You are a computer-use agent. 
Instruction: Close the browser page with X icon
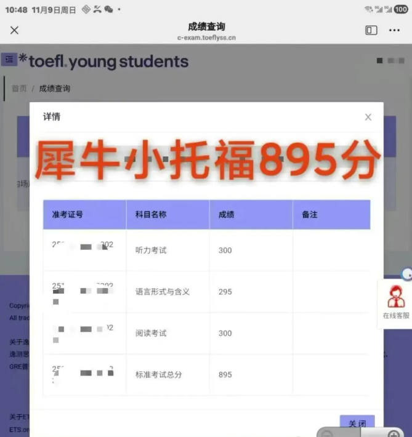[15, 30]
